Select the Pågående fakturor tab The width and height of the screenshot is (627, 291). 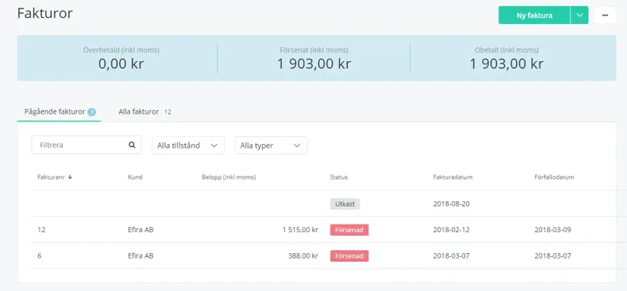click(59, 112)
